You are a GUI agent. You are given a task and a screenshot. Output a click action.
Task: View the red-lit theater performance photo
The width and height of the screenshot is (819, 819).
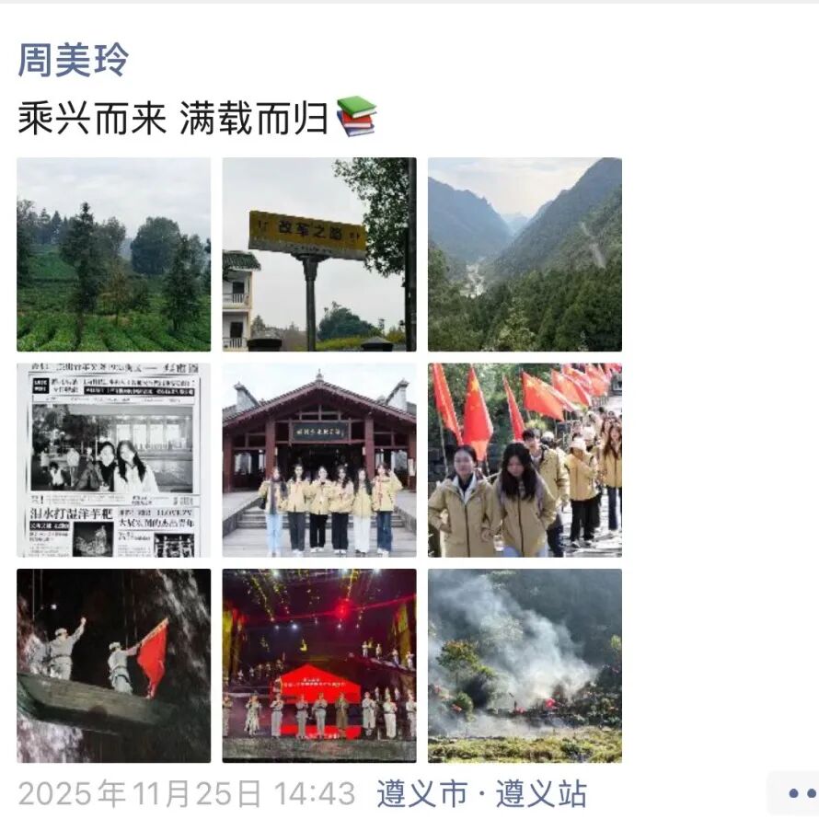[x=319, y=665]
